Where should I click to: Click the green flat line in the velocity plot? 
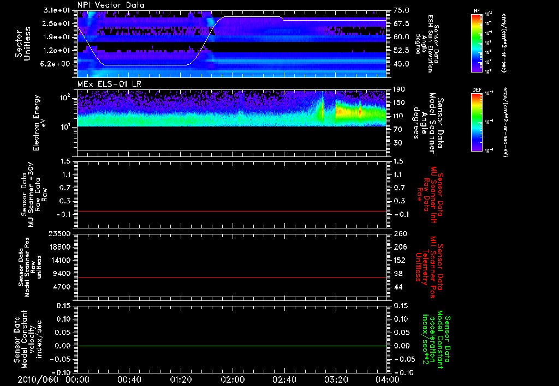click(x=232, y=346)
